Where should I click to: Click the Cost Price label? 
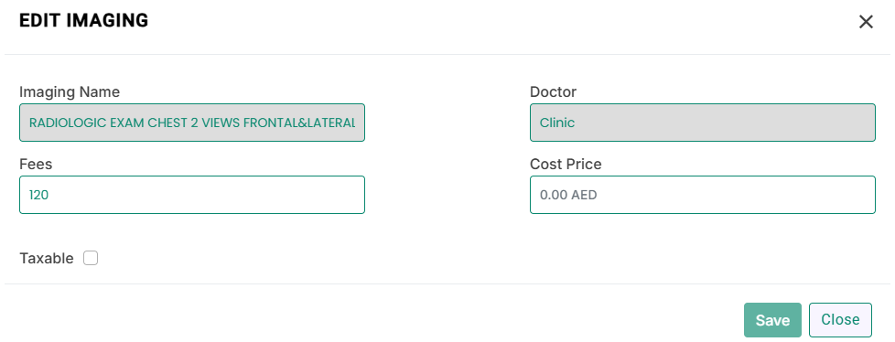pyautogui.click(x=566, y=165)
